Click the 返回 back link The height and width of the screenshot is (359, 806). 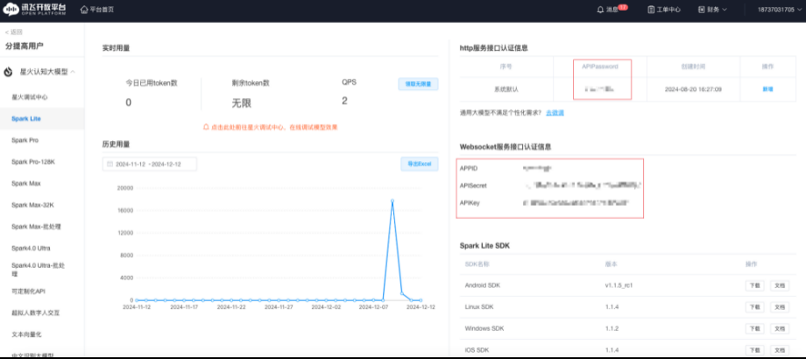pyautogui.click(x=13, y=32)
